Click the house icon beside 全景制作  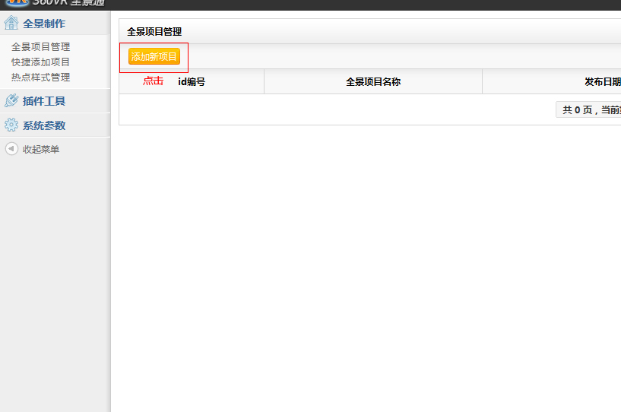coord(11,23)
